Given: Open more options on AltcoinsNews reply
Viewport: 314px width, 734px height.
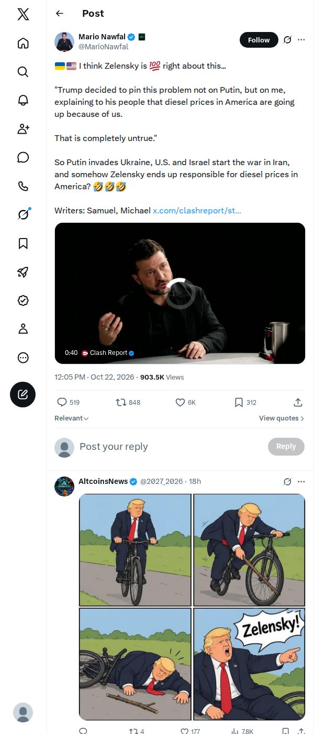Looking at the screenshot, I should 301,481.
